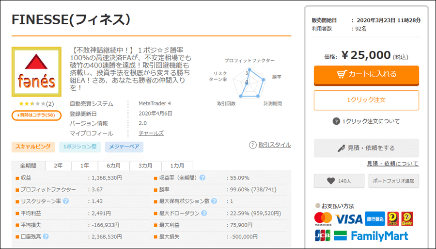
Task: Click the ポートフォリオ追加 button
Action: click(393, 181)
